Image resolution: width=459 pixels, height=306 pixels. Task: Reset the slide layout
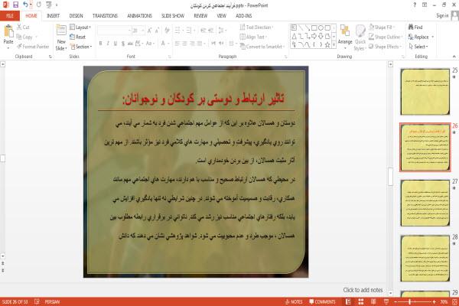(x=78, y=37)
